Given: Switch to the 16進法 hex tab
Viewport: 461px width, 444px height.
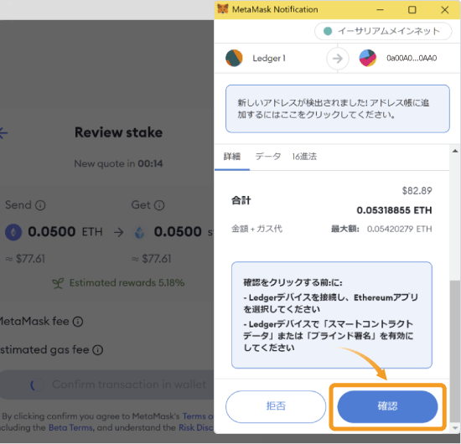Looking at the screenshot, I should click(x=304, y=157).
